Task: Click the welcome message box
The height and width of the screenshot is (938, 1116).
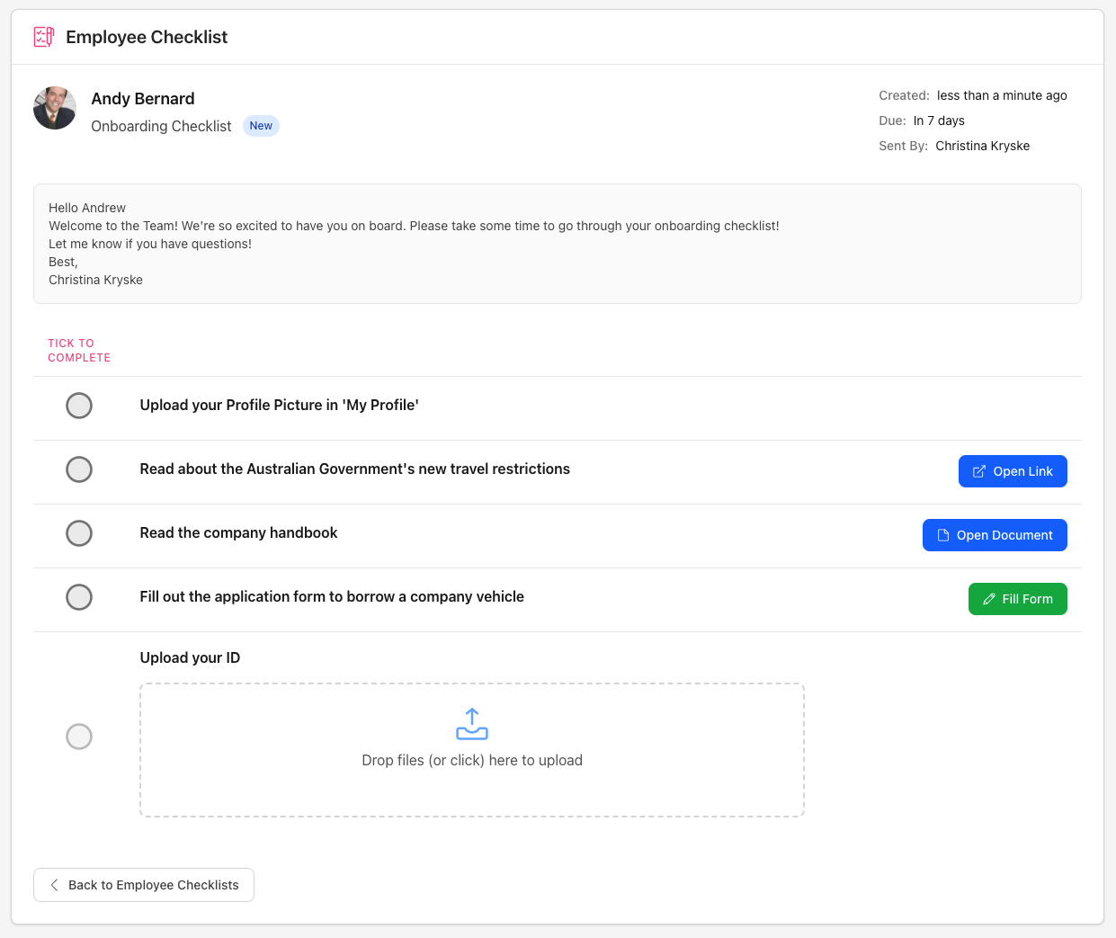Action: click(557, 244)
